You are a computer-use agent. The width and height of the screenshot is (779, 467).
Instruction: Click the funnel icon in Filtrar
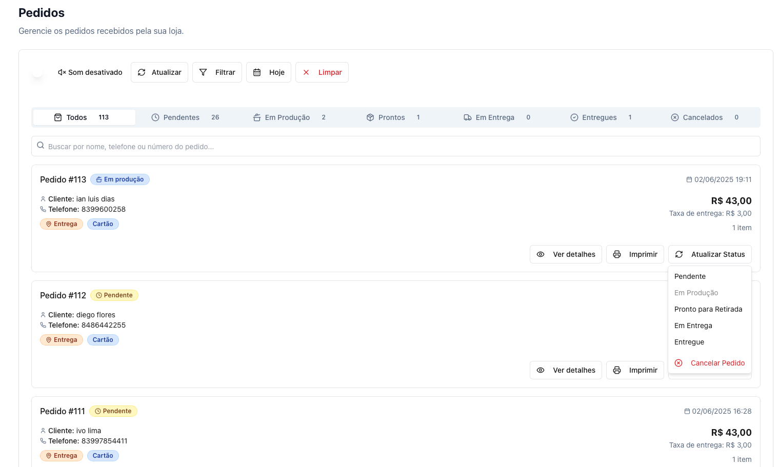[203, 72]
